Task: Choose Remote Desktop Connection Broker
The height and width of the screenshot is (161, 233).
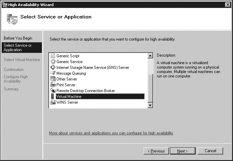Action: point(86,91)
